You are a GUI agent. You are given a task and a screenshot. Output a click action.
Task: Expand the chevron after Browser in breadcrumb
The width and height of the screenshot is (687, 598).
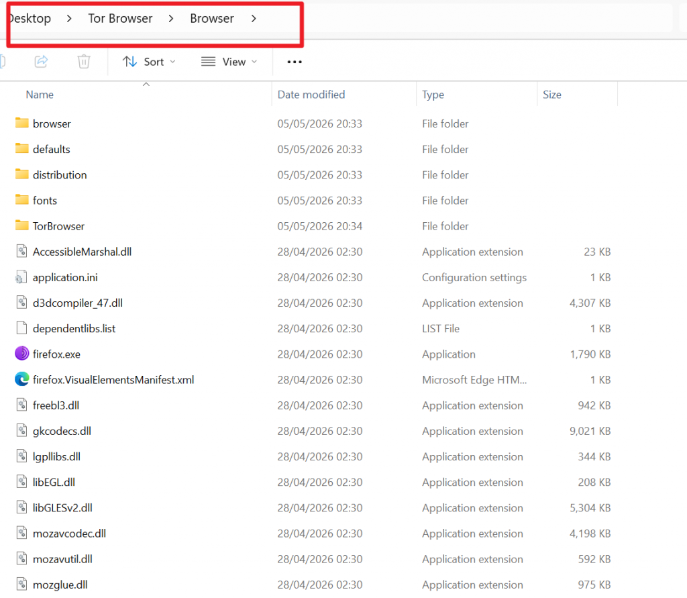254,18
